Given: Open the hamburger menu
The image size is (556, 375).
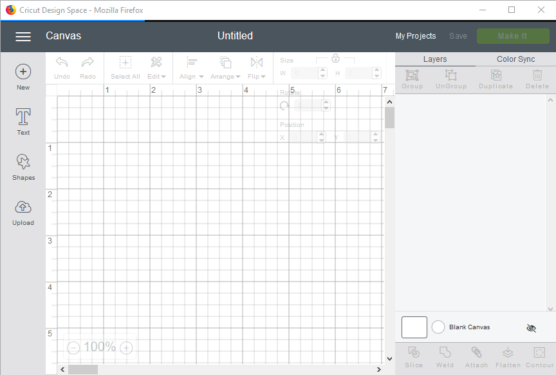Looking at the screenshot, I should [x=23, y=37].
